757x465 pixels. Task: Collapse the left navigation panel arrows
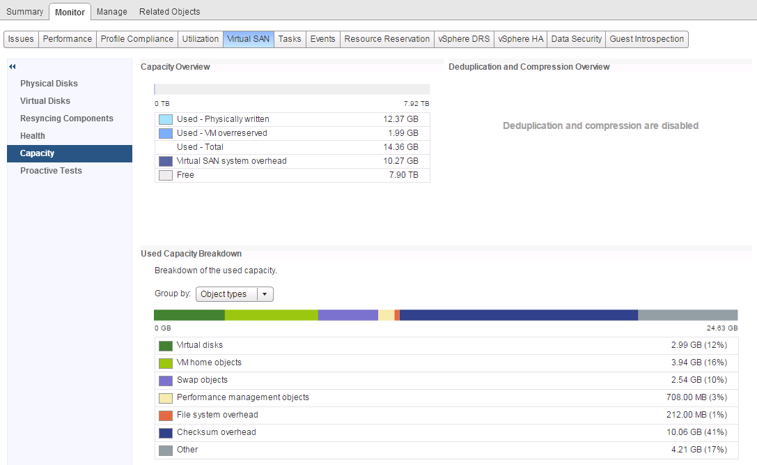tap(13, 67)
